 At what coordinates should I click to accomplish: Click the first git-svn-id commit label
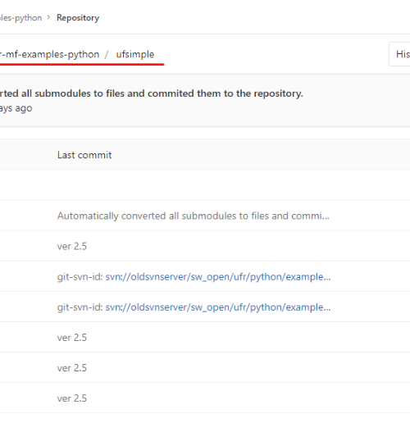[80, 277]
